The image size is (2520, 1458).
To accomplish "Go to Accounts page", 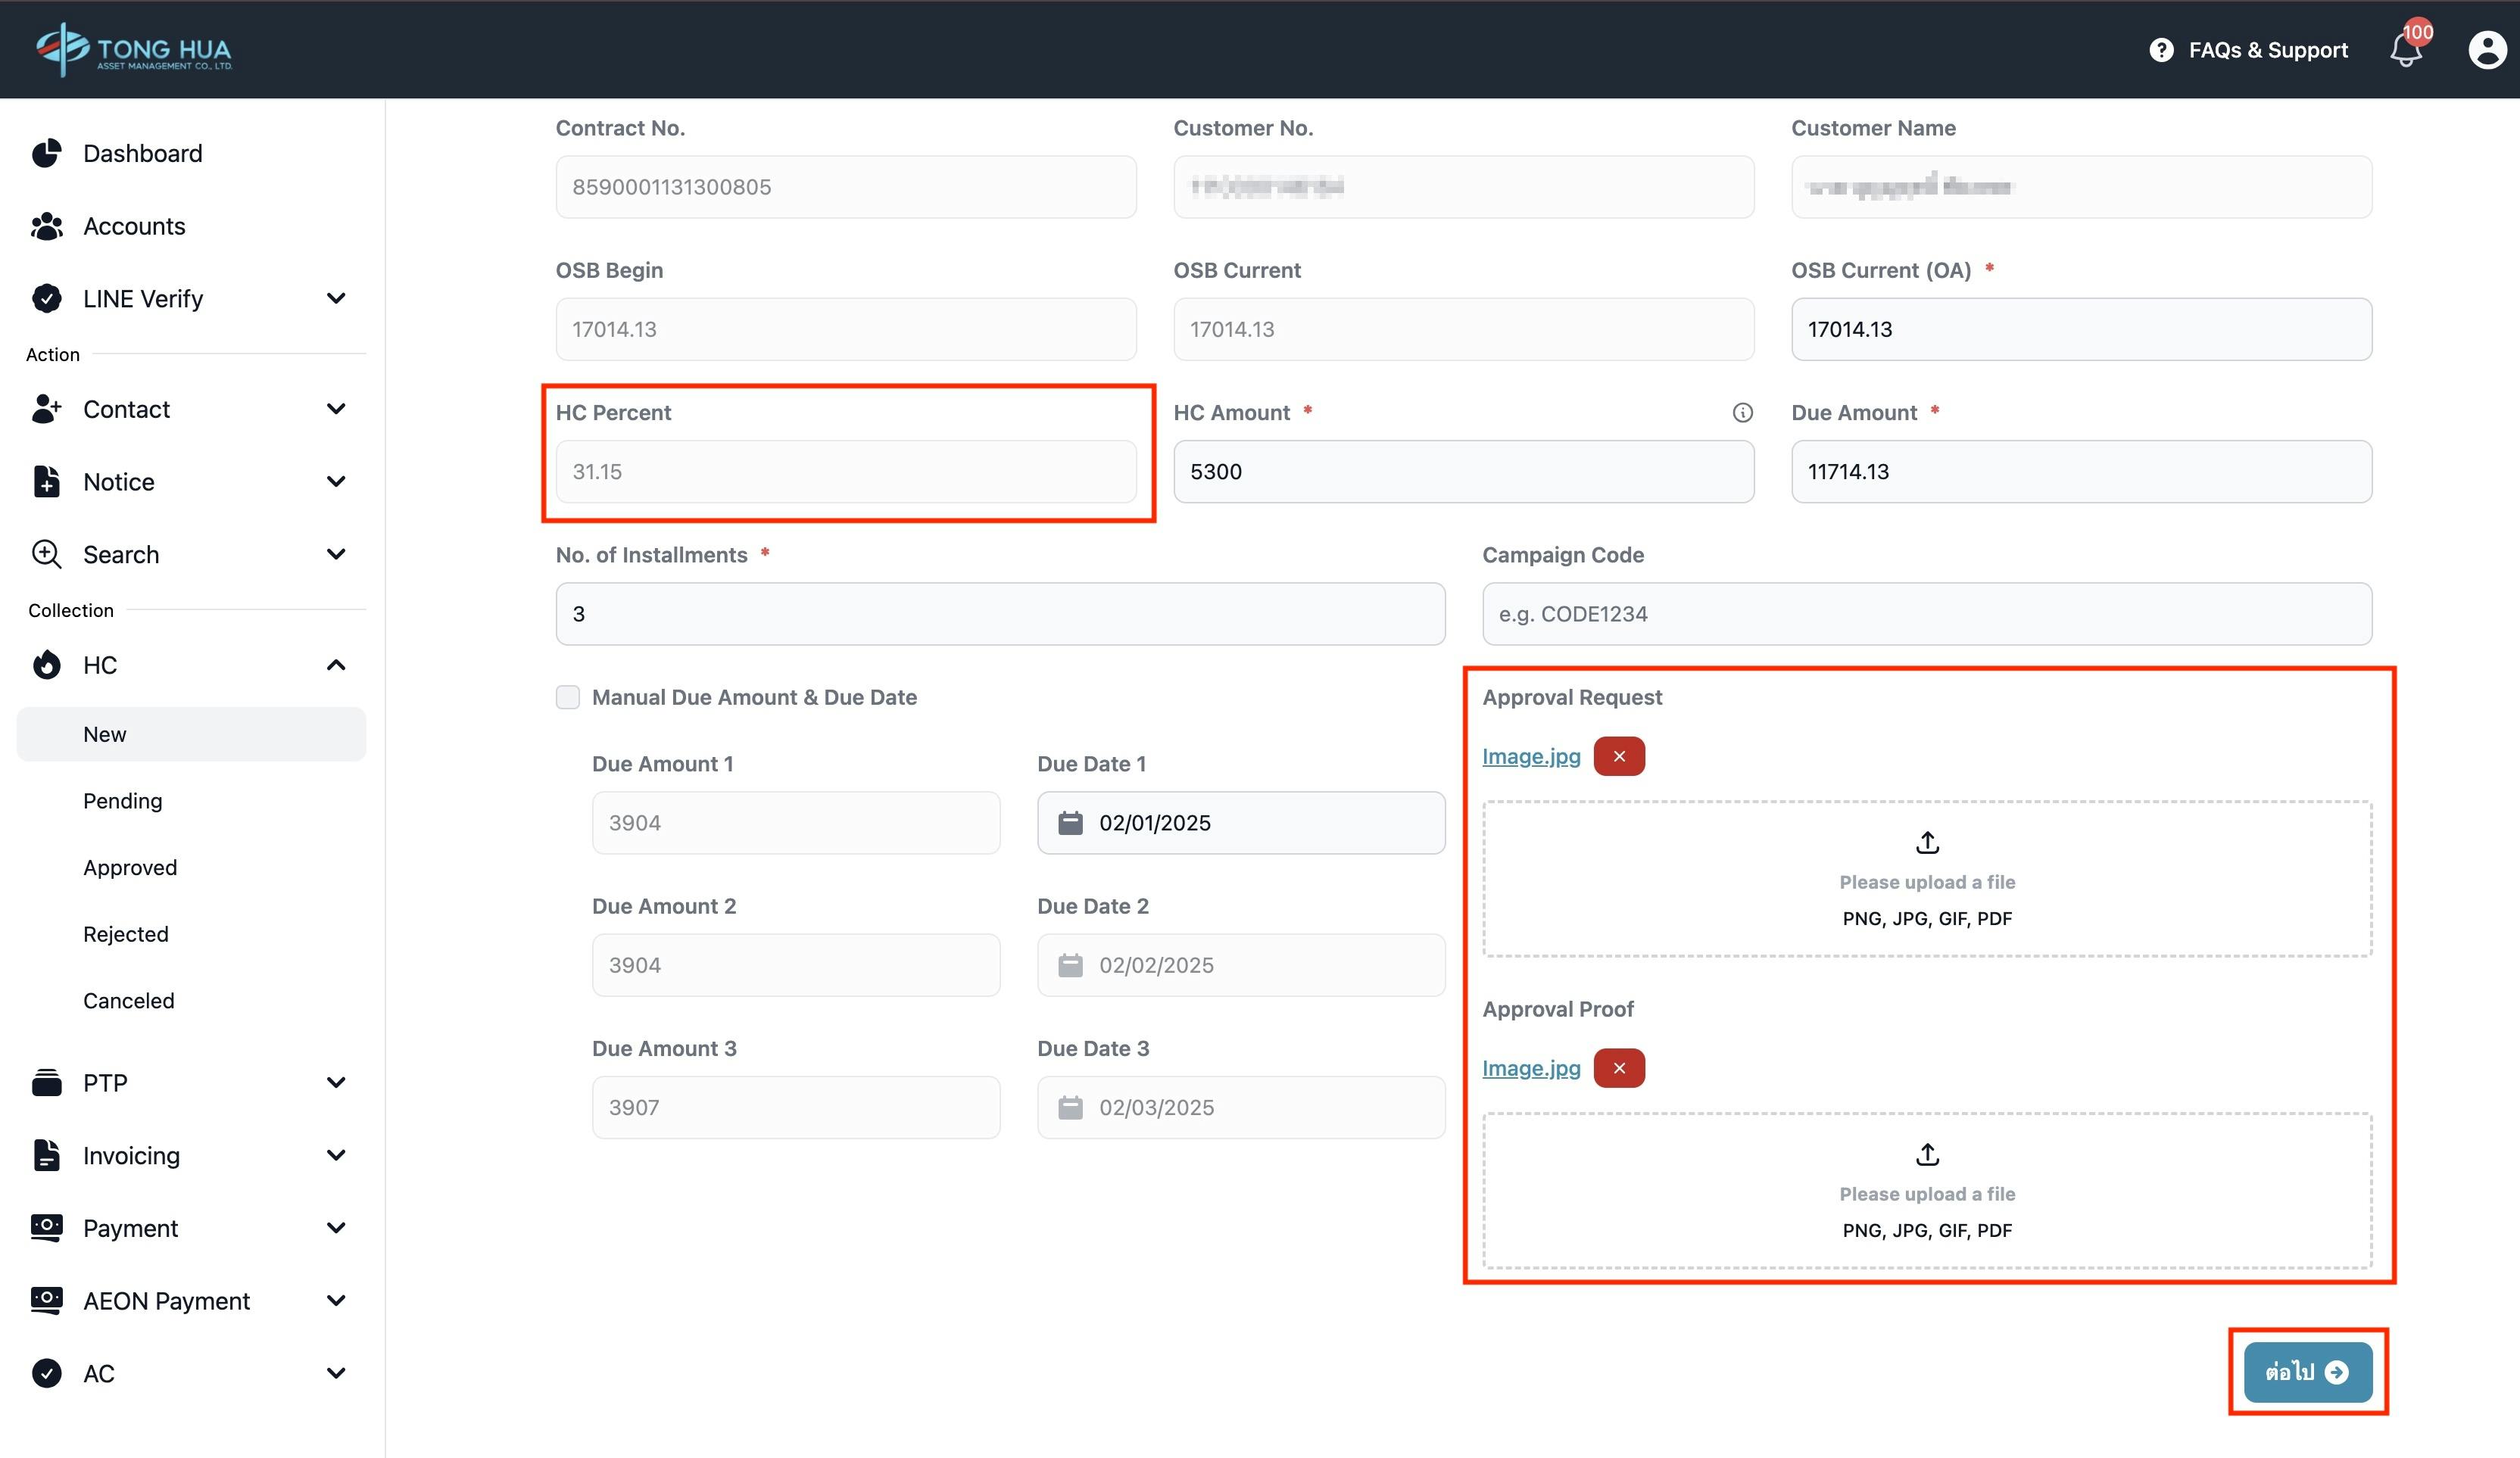I will [134, 226].
